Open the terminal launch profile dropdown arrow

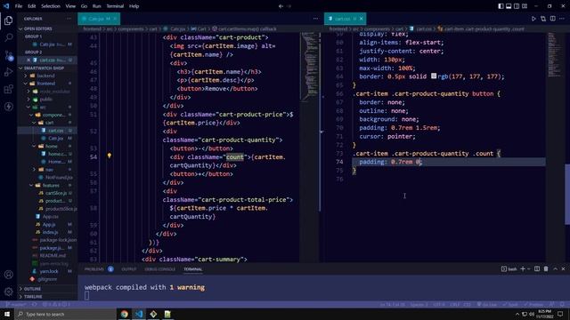pos(528,268)
